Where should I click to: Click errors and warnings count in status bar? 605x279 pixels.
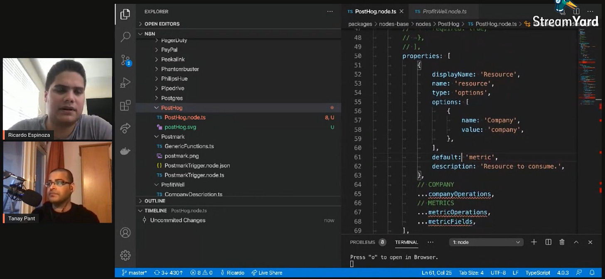(x=202, y=273)
